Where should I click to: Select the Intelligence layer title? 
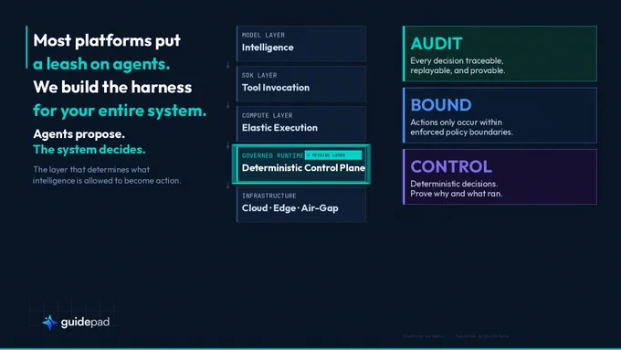click(x=268, y=48)
